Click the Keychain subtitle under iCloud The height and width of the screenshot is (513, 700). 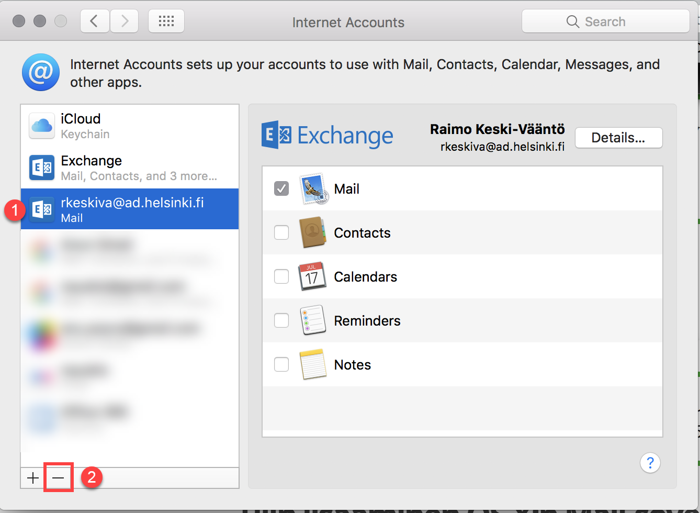coord(85,135)
